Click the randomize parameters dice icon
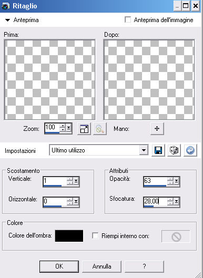The height and width of the screenshot is (278, 203). [174, 150]
